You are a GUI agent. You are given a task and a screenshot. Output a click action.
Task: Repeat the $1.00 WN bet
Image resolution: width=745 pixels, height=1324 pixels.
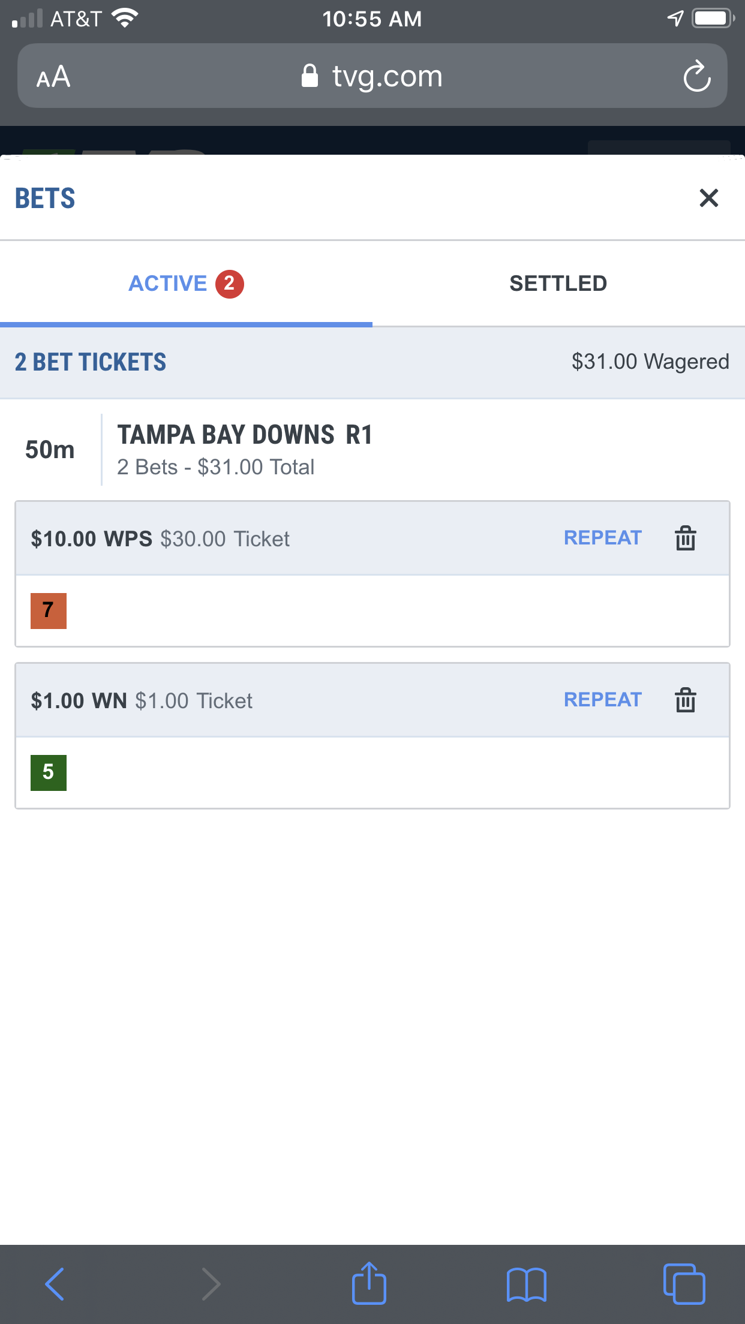click(603, 700)
